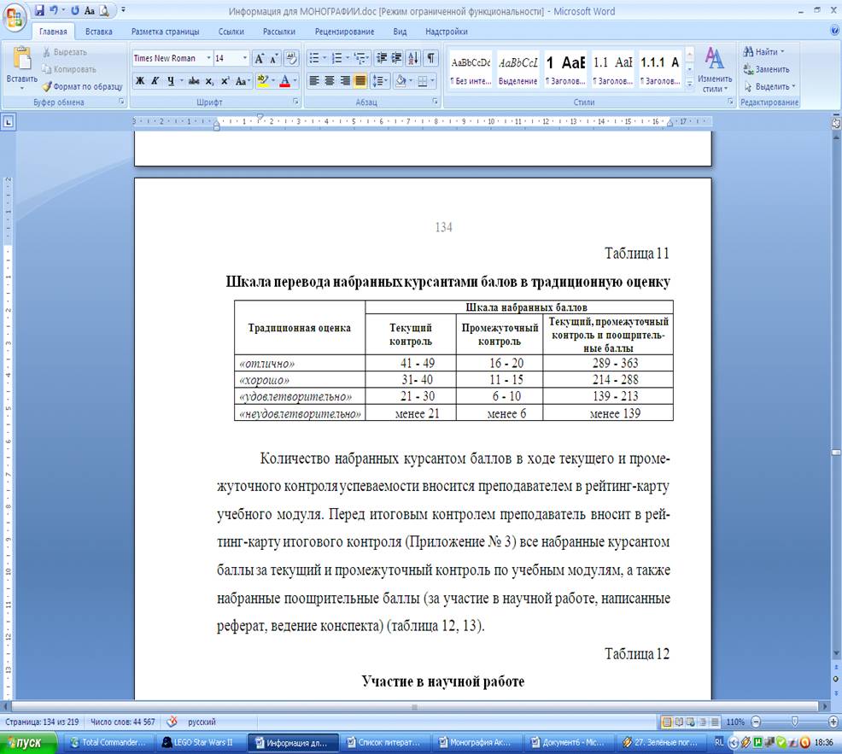
Task: Center-align the paragraph text
Action: coord(330,81)
